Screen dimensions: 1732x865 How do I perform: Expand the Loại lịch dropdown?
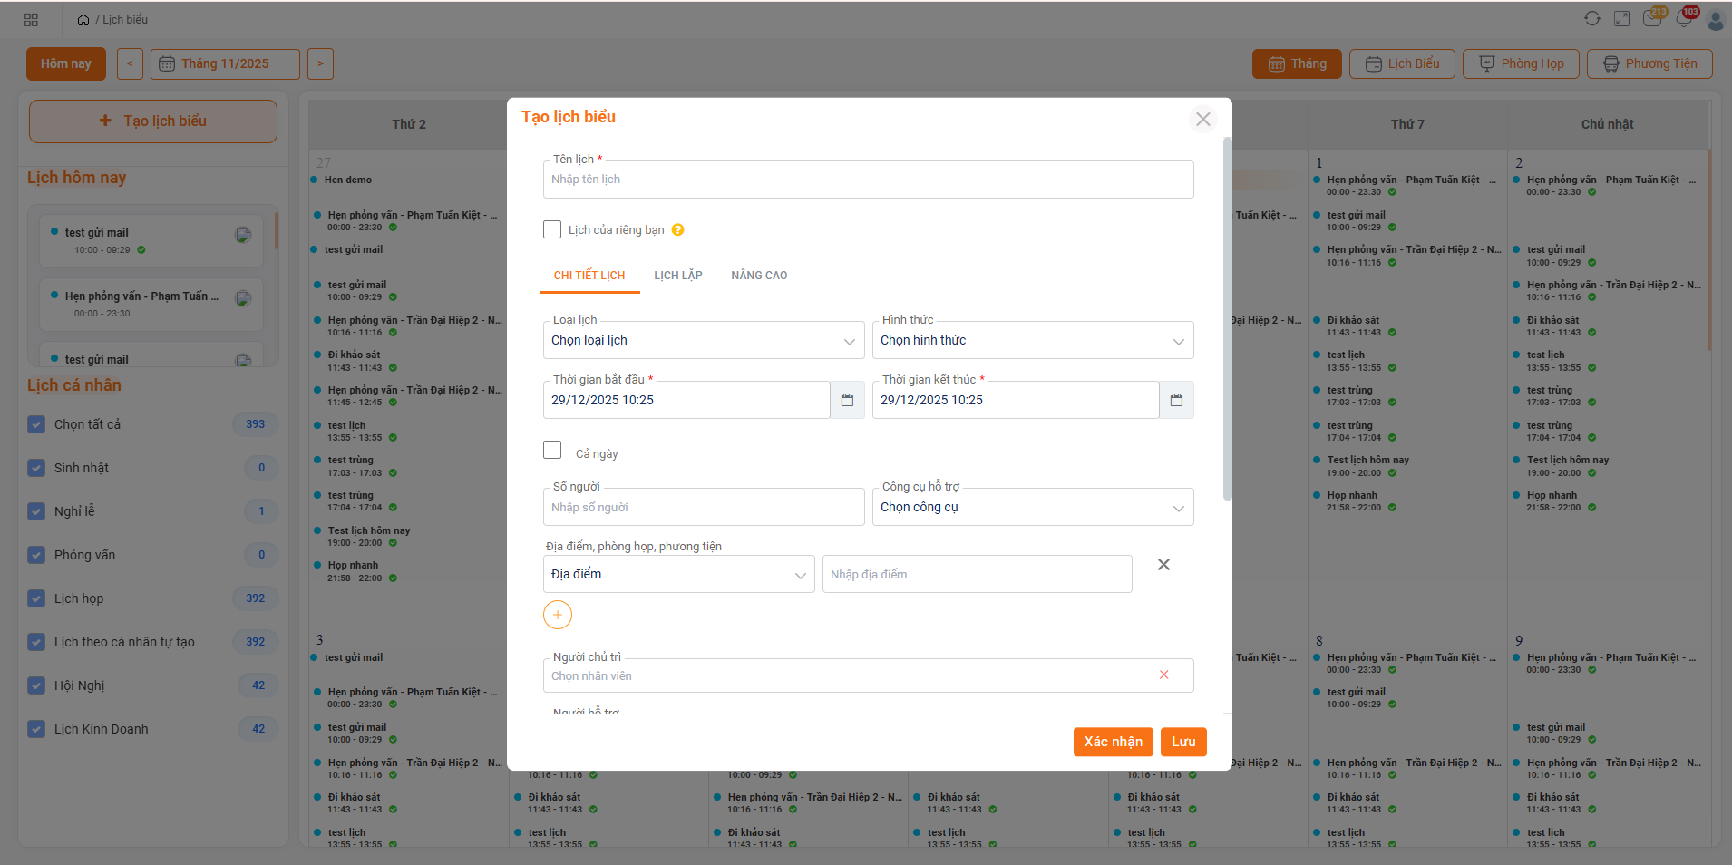[703, 341]
